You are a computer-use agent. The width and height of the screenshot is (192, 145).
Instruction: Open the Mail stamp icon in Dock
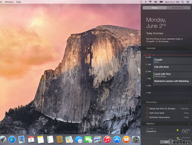pyautogui.click(x=21, y=140)
